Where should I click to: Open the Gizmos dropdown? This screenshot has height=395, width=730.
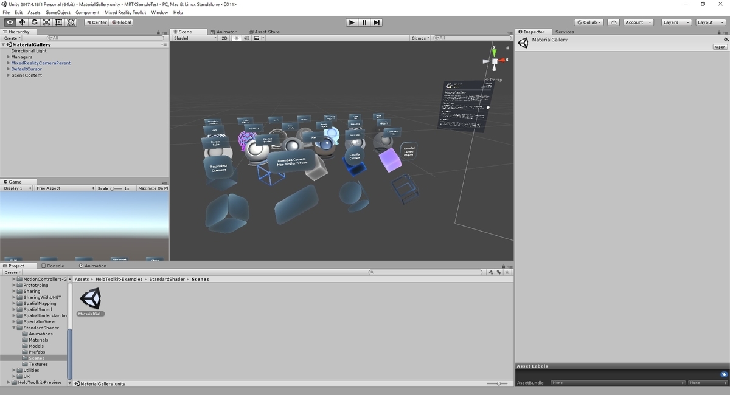click(x=420, y=38)
